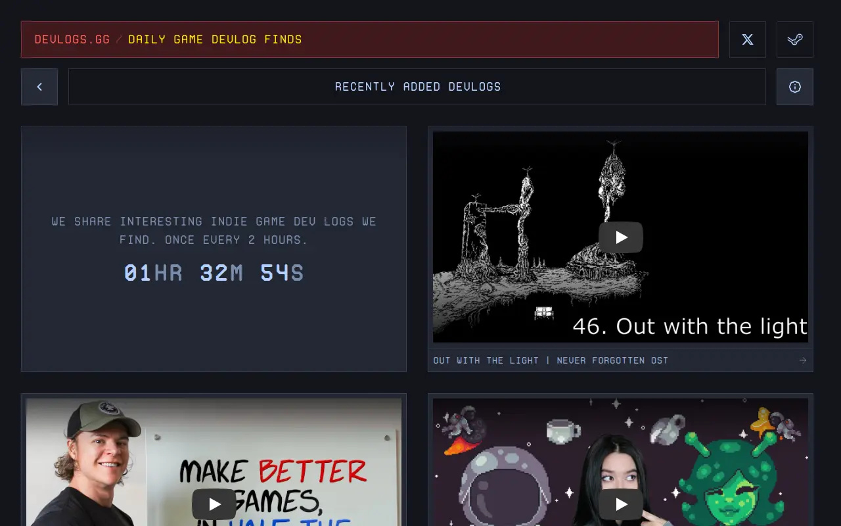Open Out With The Light | Never Forgotten OST link
This screenshot has width=841, height=526.
pyautogui.click(x=551, y=360)
